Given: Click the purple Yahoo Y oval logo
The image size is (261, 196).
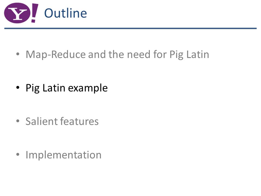Looking at the screenshot, I should click(17, 13).
